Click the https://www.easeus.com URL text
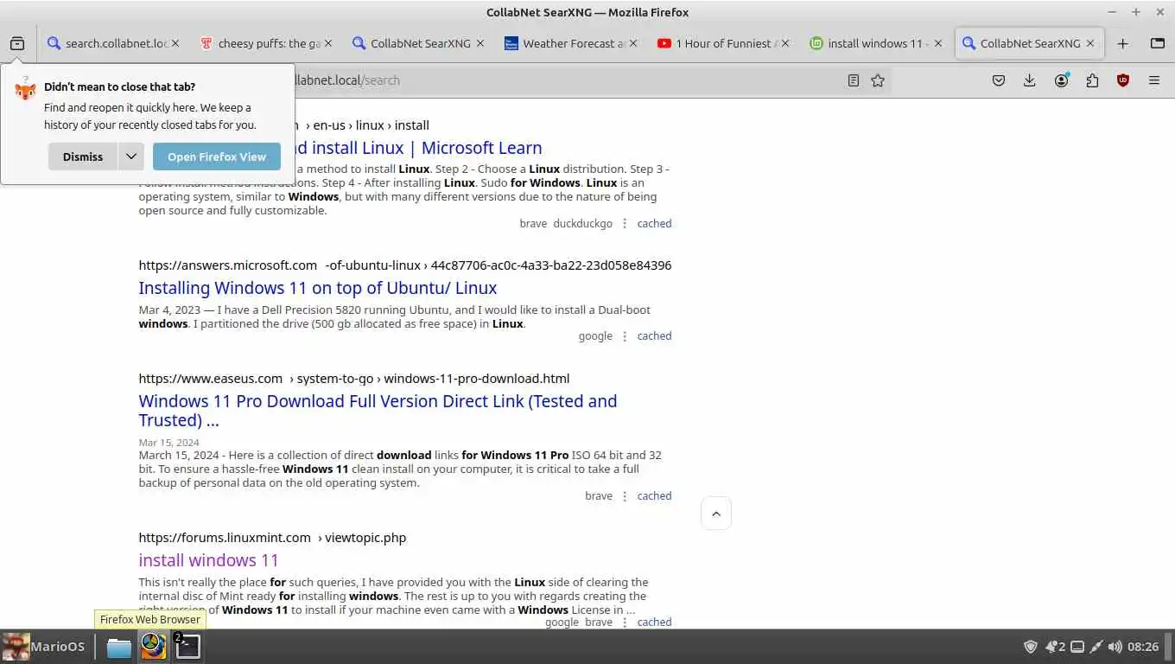Screen dimensions: 1175x664 (x=210, y=379)
